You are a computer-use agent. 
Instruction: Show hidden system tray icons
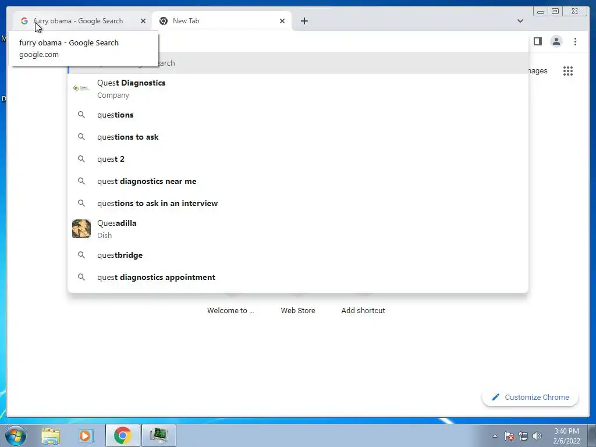point(495,436)
